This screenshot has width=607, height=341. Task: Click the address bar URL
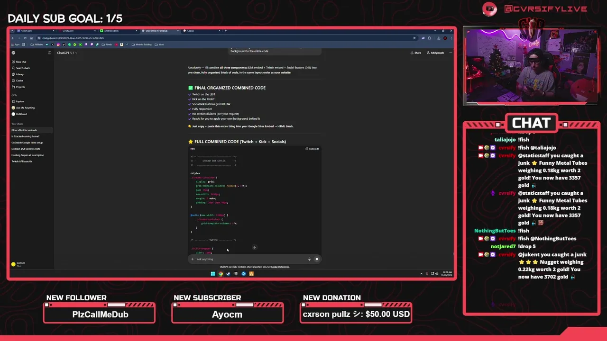coord(73,38)
